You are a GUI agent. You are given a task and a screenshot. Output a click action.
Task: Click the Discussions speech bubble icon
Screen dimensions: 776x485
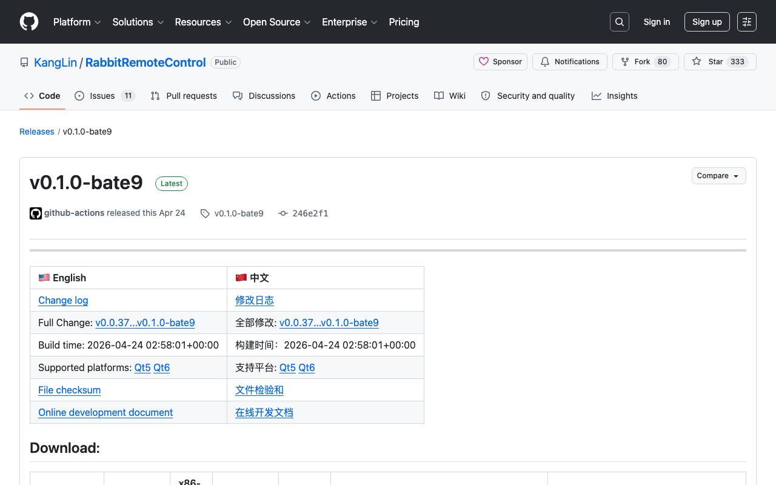coord(238,96)
